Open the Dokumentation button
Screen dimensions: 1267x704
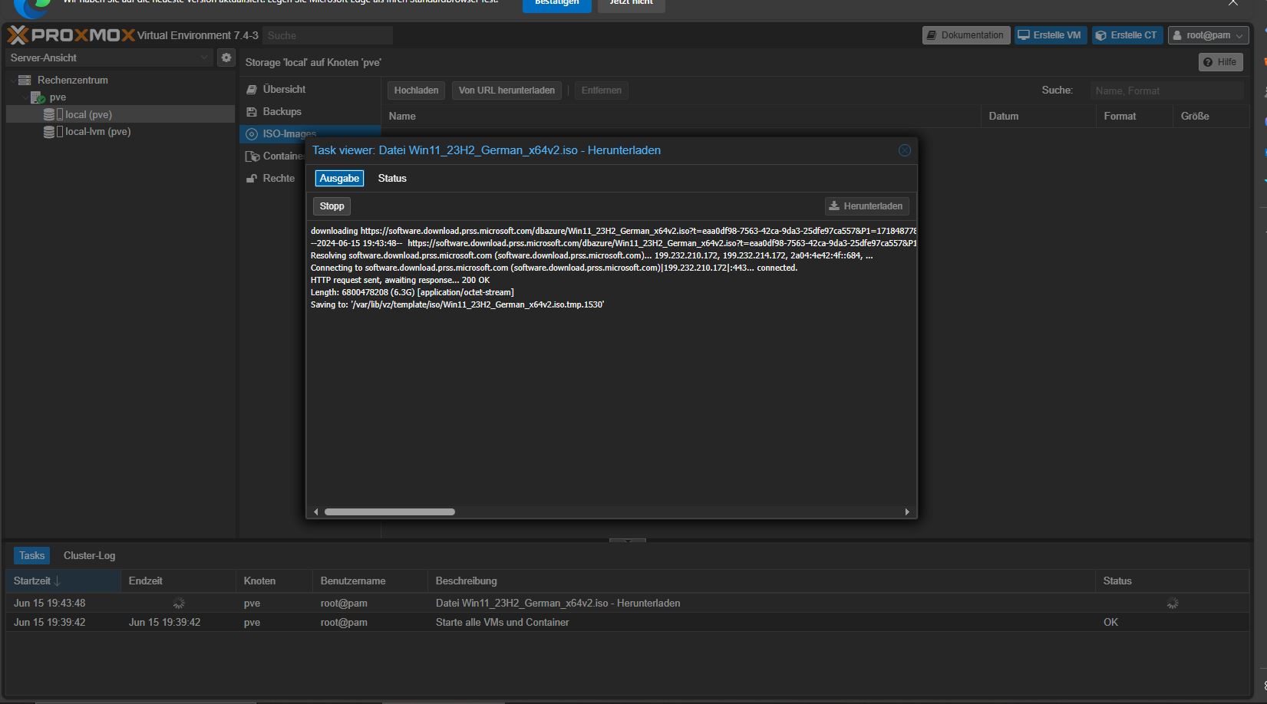point(966,35)
